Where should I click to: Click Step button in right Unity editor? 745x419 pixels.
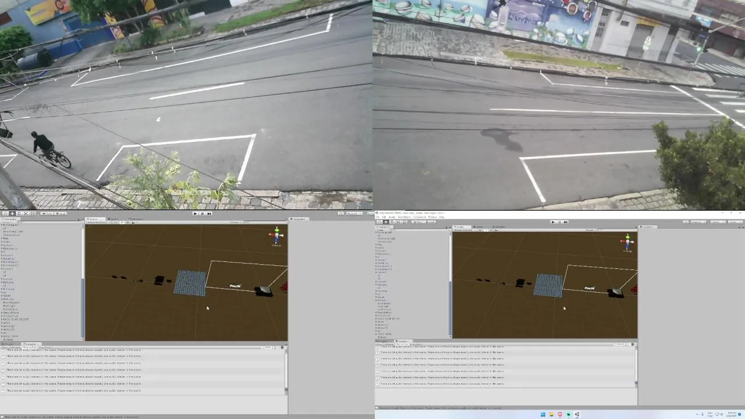coord(566,222)
